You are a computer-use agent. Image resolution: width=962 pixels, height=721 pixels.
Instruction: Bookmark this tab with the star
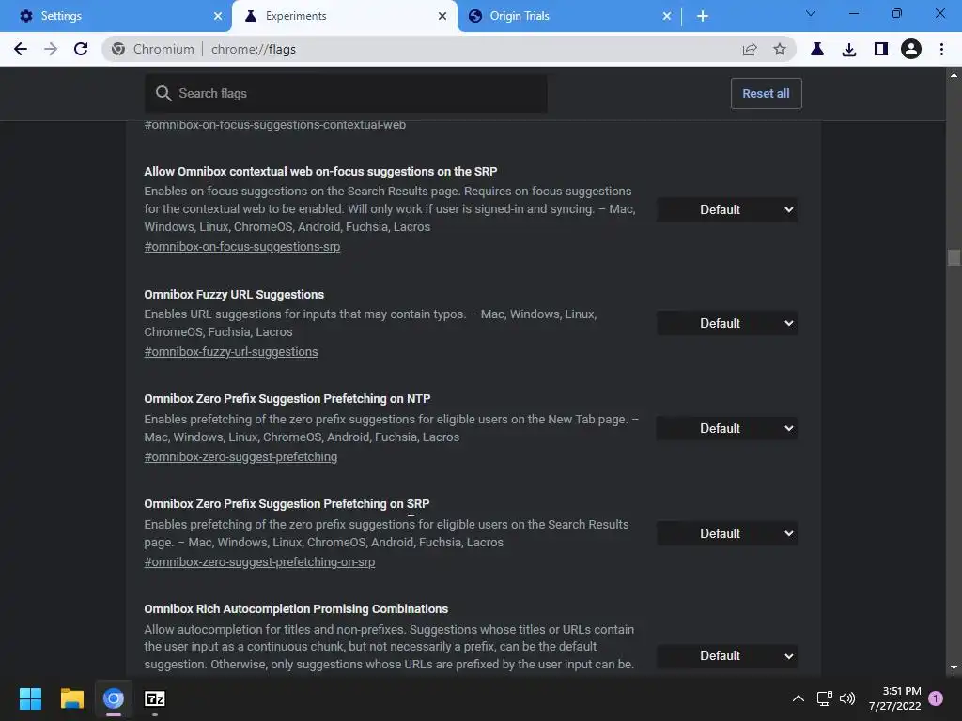coord(779,49)
